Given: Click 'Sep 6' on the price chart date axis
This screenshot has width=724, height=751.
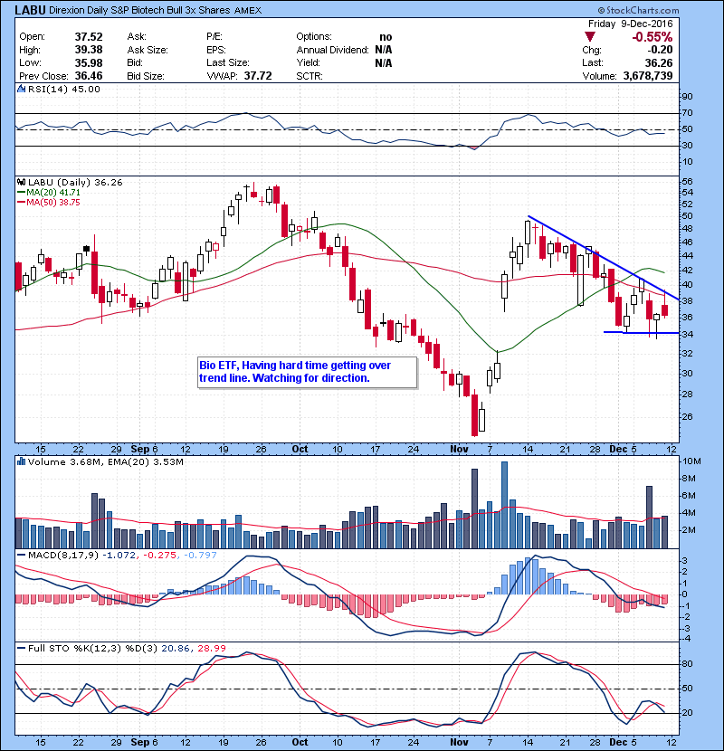Looking at the screenshot, I should 144,450.
